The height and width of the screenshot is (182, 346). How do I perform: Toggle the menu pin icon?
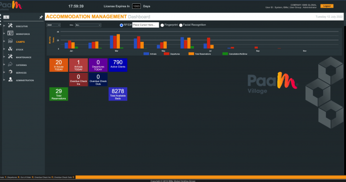tap(41, 17)
